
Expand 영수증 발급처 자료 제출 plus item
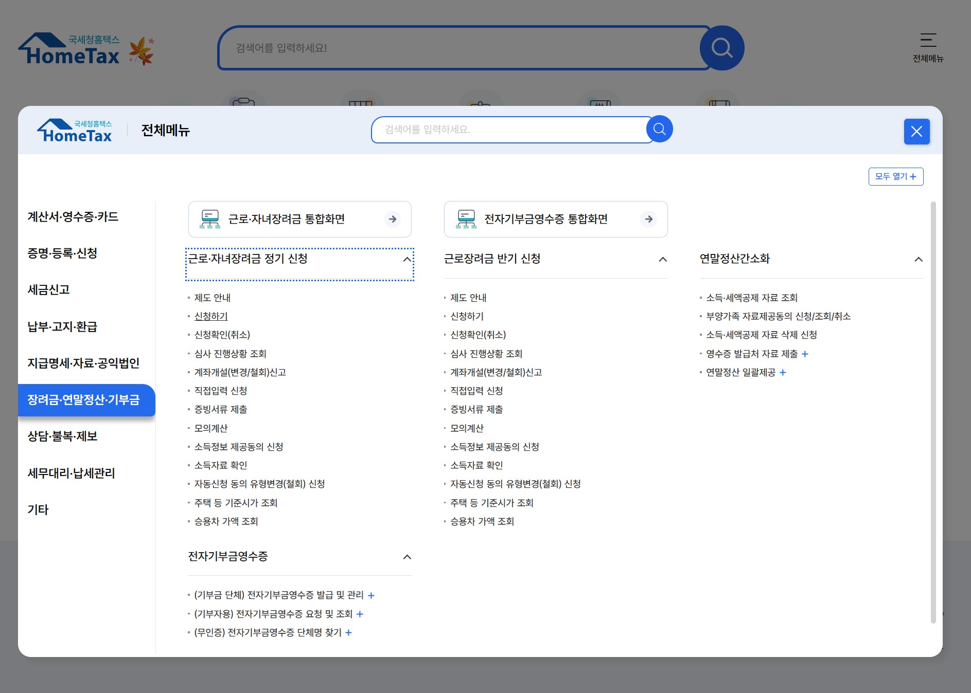click(805, 354)
